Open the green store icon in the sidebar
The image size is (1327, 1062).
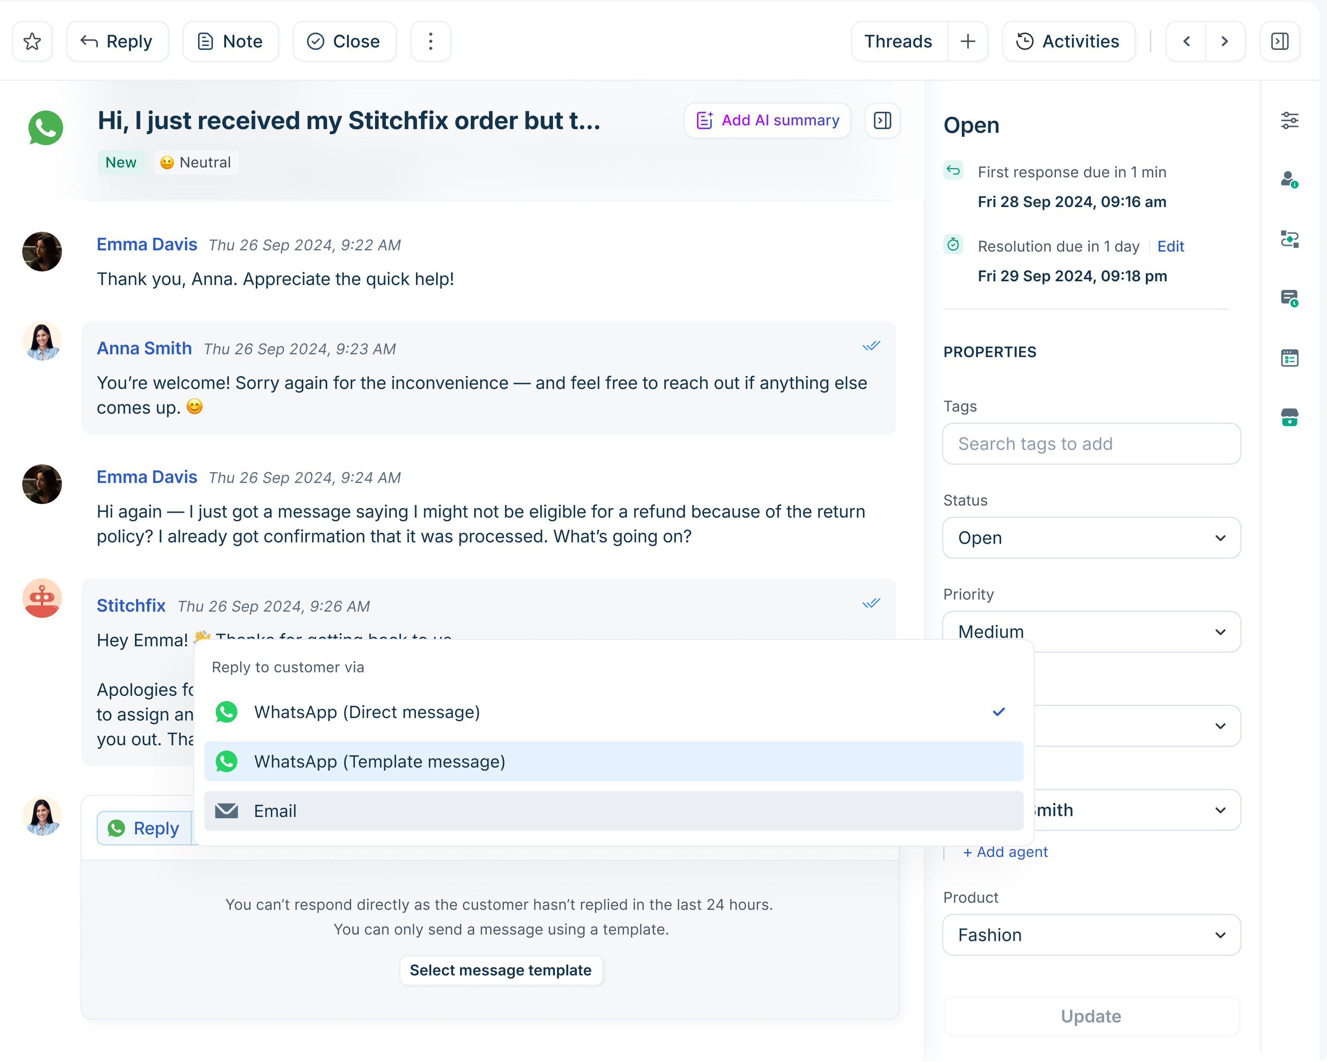click(x=1289, y=418)
